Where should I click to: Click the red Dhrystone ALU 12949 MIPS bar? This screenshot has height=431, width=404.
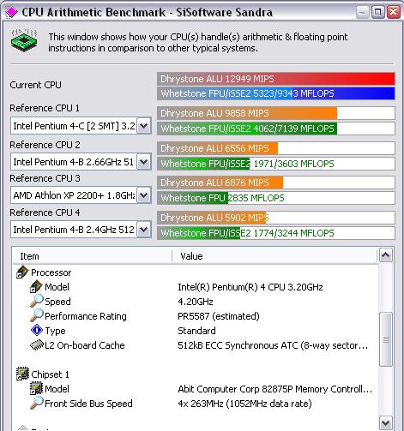(276, 79)
